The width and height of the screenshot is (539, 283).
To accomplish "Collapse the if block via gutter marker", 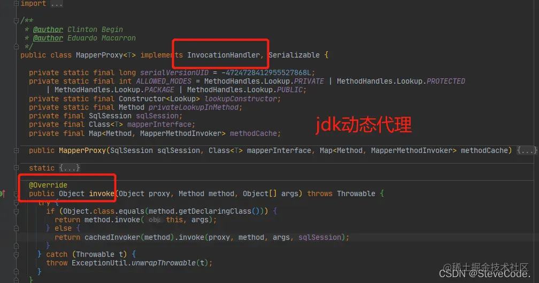I will tap(16, 212).
